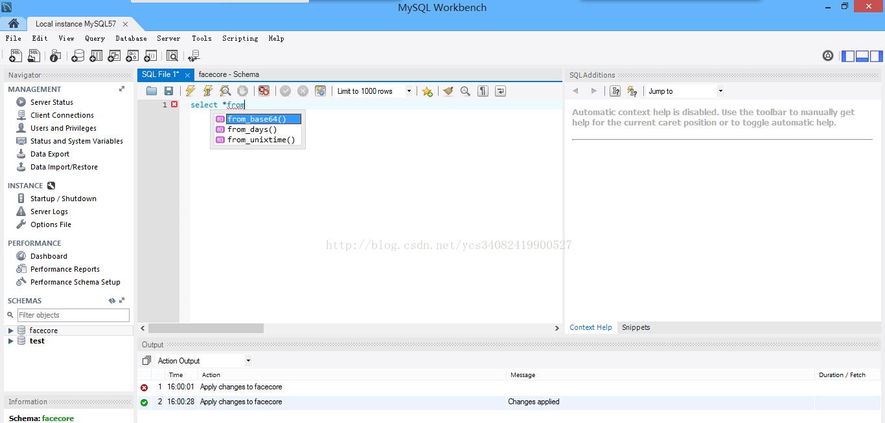This screenshot has width=885, height=423.
Task: Go to home screen tab
Action: [x=13, y=23]
